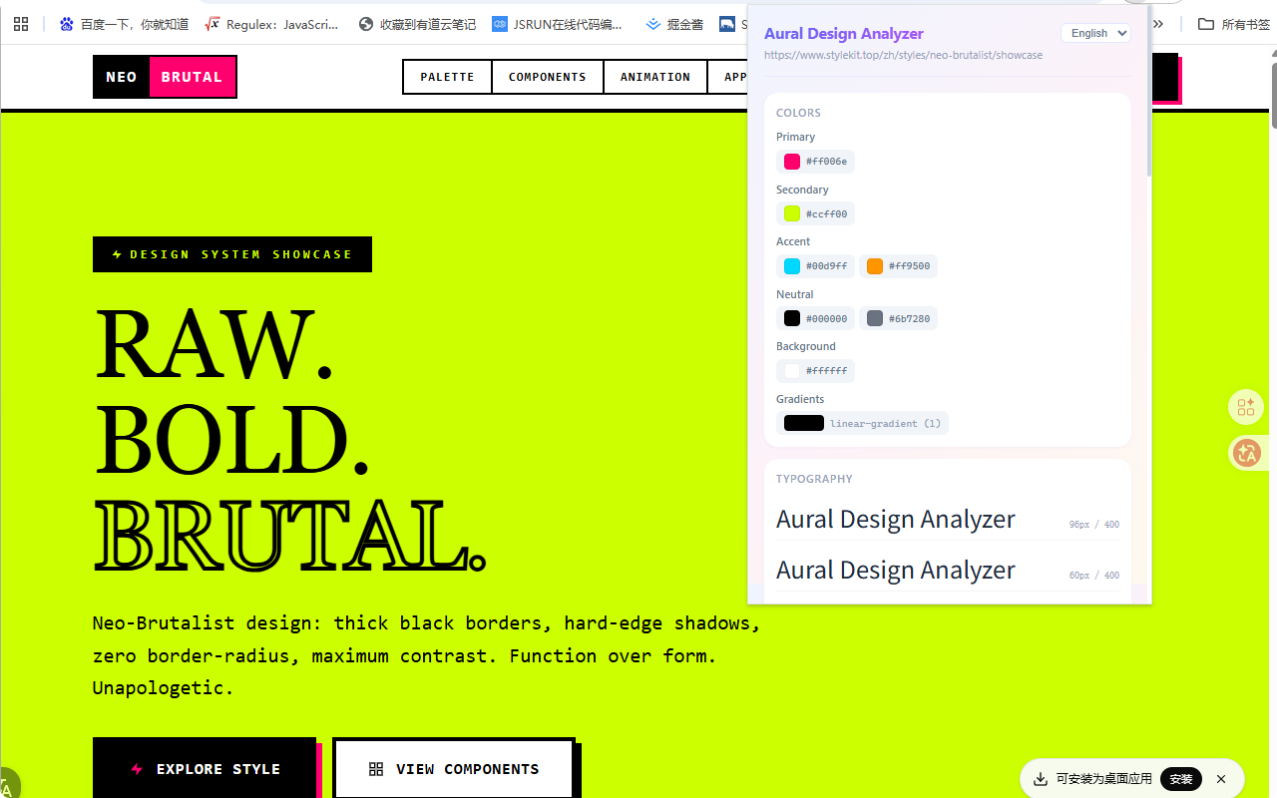The image size is (1277, 798).
Task: Click the COLORS section heading
Action: (x=798, y=113)
